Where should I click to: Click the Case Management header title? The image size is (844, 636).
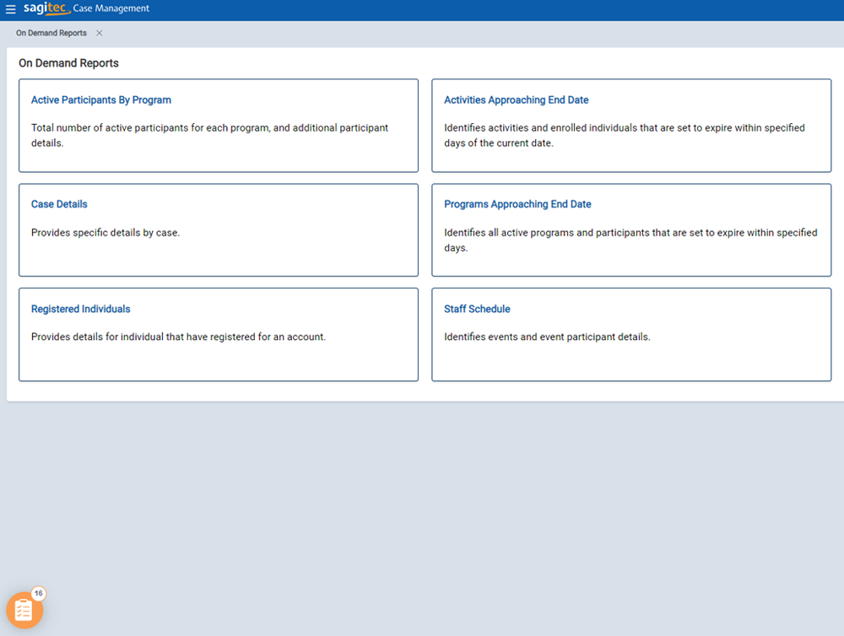(111, 8)
